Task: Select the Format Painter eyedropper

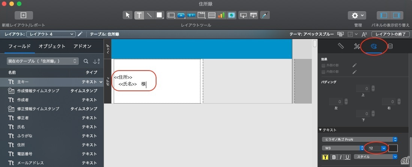Action: tap(265, 15)
